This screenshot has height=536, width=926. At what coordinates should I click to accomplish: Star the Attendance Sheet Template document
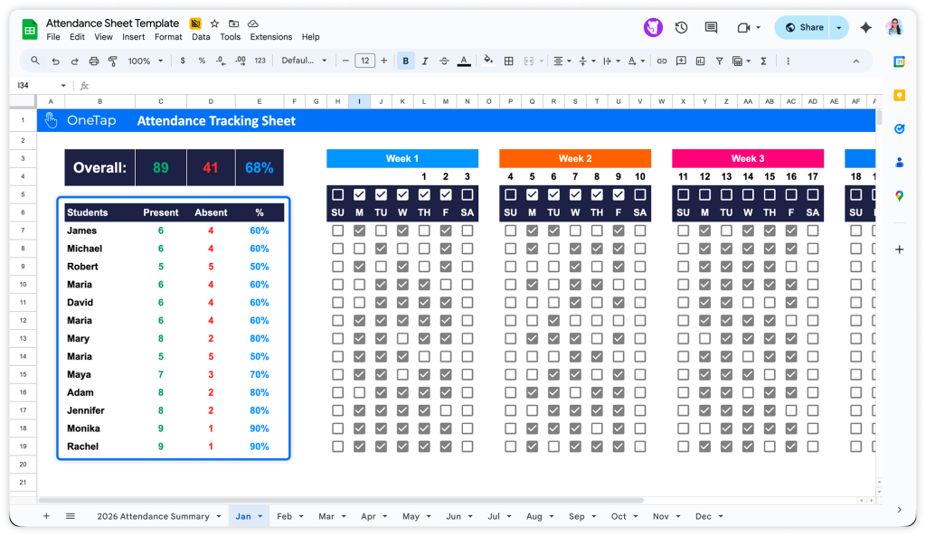click(214, 24)
